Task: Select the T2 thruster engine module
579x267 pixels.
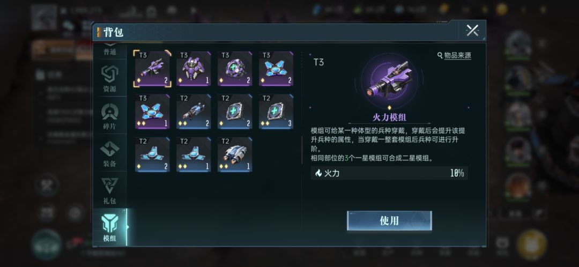Action: (235, 154)
